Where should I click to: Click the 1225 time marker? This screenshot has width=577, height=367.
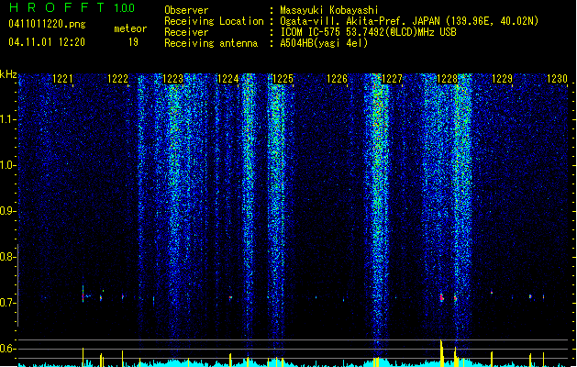click(x=283, y=79)
